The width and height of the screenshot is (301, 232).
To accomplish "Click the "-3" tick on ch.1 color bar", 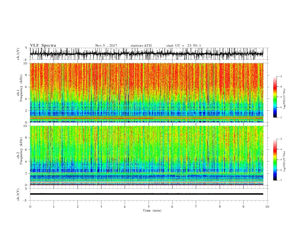I will point(280,76).
